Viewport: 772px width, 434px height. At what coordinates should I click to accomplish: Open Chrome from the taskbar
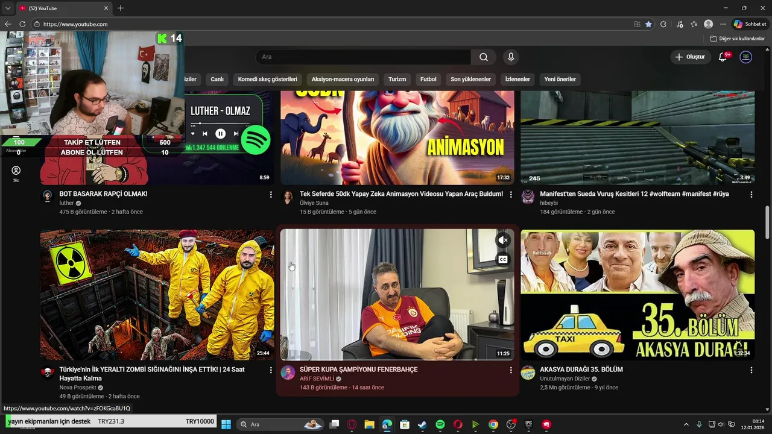click(493, 424)
